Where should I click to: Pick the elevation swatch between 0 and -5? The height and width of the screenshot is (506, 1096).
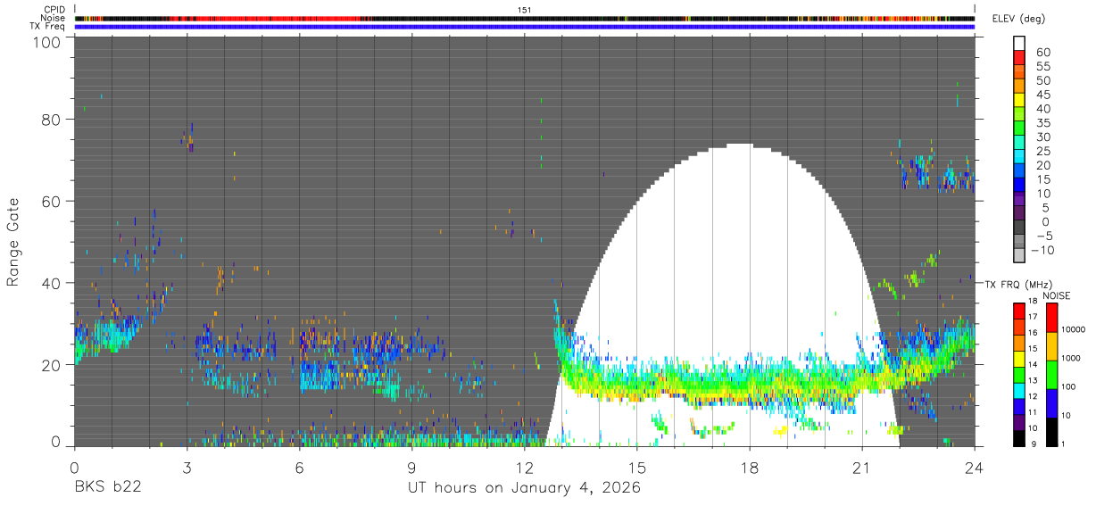(x=1019, y=228)
